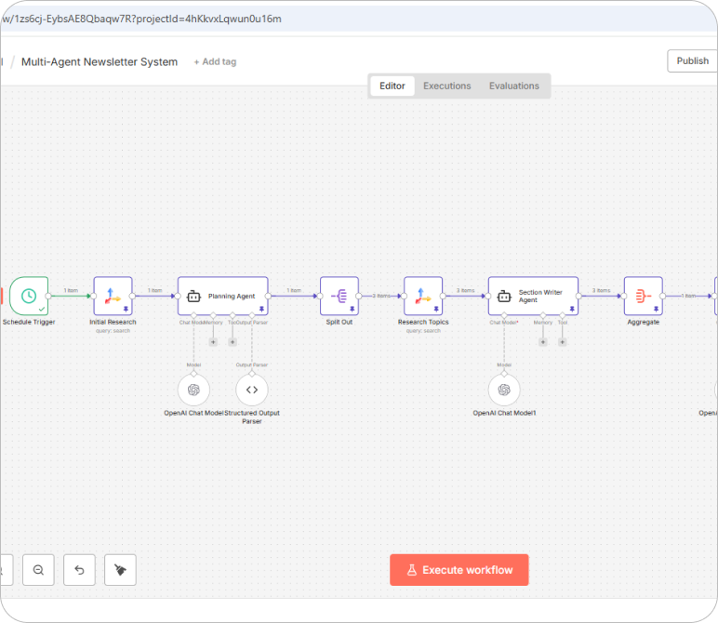The height and width of the screenshot is (623, 718).
Task: Zoom out the workflow canvas
Action: coord(38,570)
